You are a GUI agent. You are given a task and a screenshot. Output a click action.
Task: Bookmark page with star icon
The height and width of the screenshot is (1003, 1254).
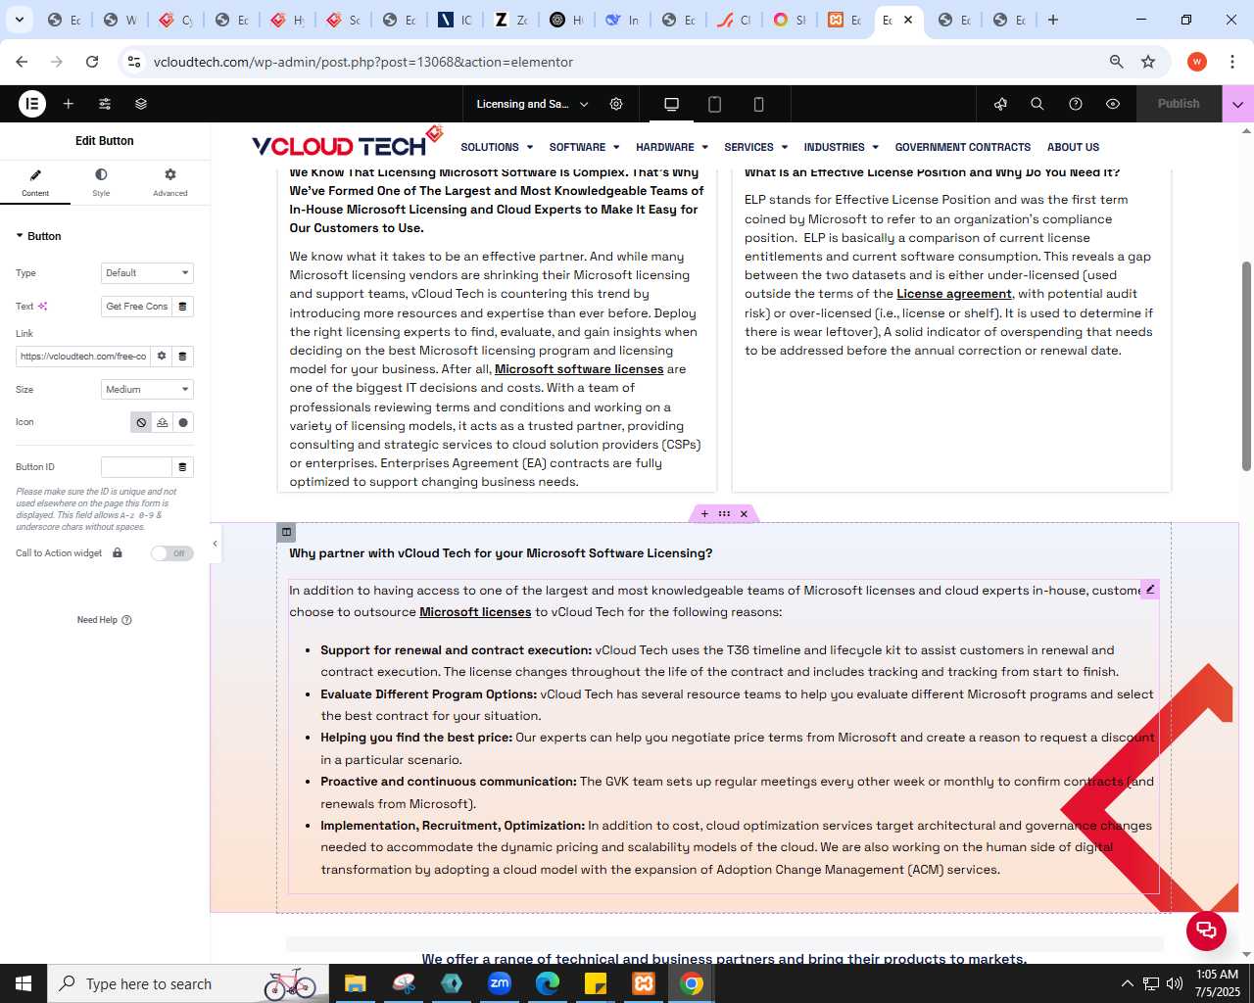click(1148, 62)
